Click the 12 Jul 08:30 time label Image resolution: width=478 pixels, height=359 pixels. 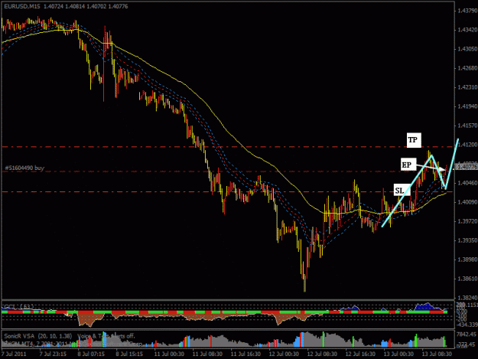pyautogui.click(x=322, y=354)
